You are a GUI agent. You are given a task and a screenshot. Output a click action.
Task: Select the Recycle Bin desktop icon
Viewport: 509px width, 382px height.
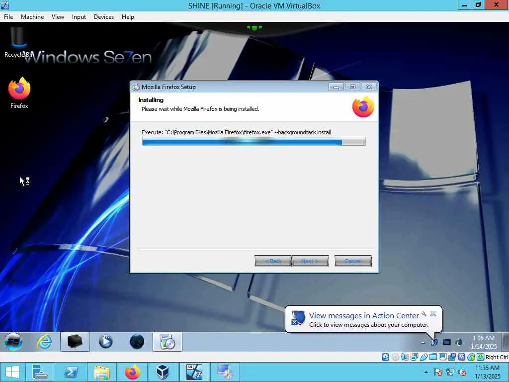click(x=18, y=43)
